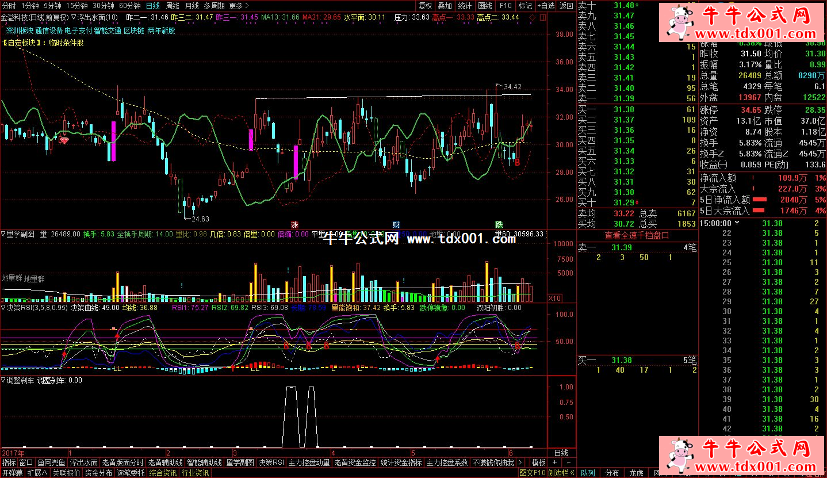827x478 pixels.
Task: Open 多周期 multi-period view
Action: click(214, 5)
